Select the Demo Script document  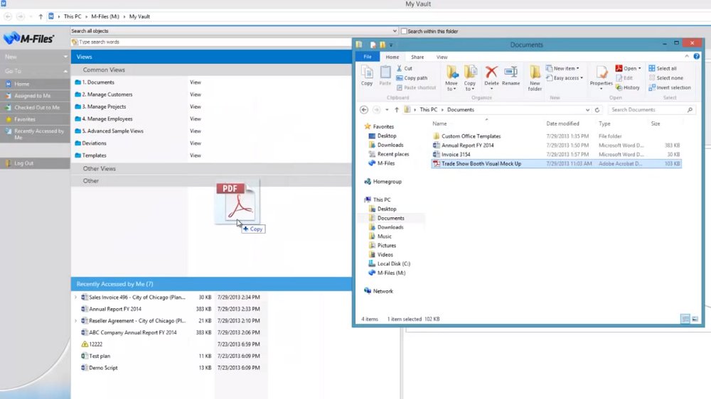[x=103, y=368]
